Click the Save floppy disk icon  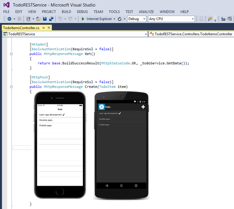point(45,19)
